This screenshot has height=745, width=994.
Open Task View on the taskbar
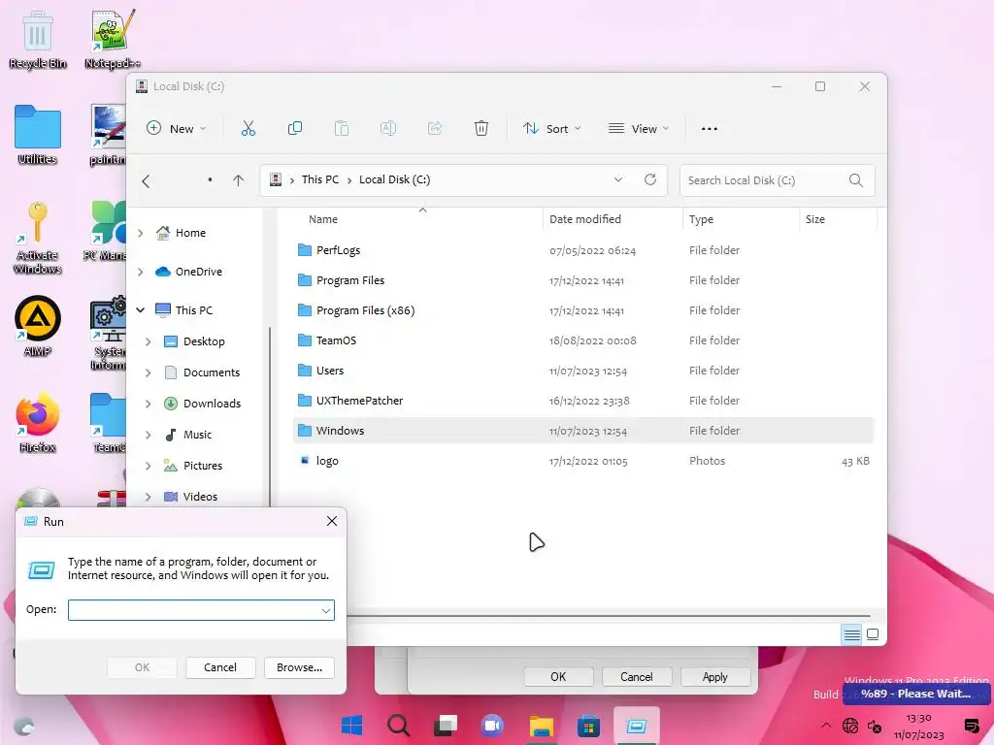point(446,726)
